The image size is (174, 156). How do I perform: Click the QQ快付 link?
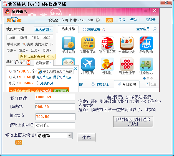tap(27, 44)
